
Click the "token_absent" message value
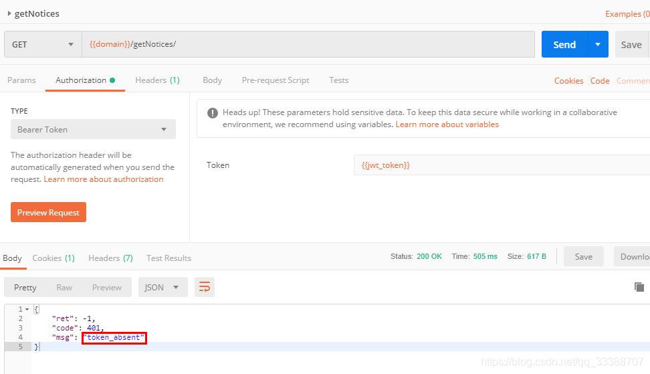point(114,337)
